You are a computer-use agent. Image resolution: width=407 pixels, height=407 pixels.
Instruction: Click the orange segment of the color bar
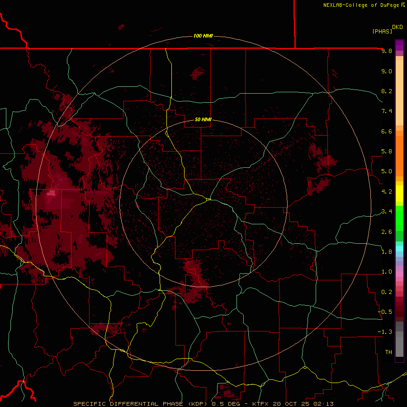click(399, 156)
